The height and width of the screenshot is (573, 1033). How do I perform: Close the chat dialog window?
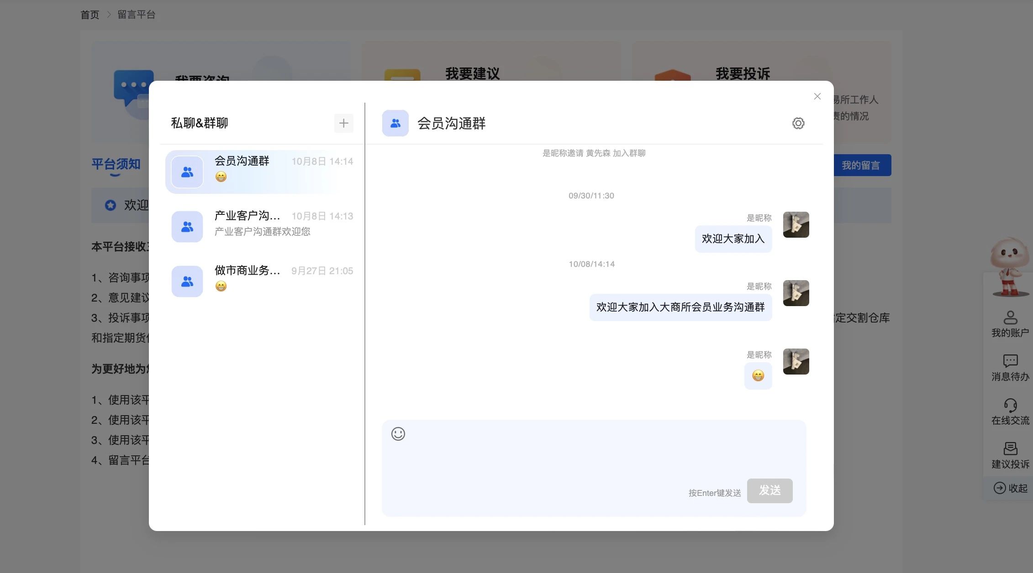point(817,96)
